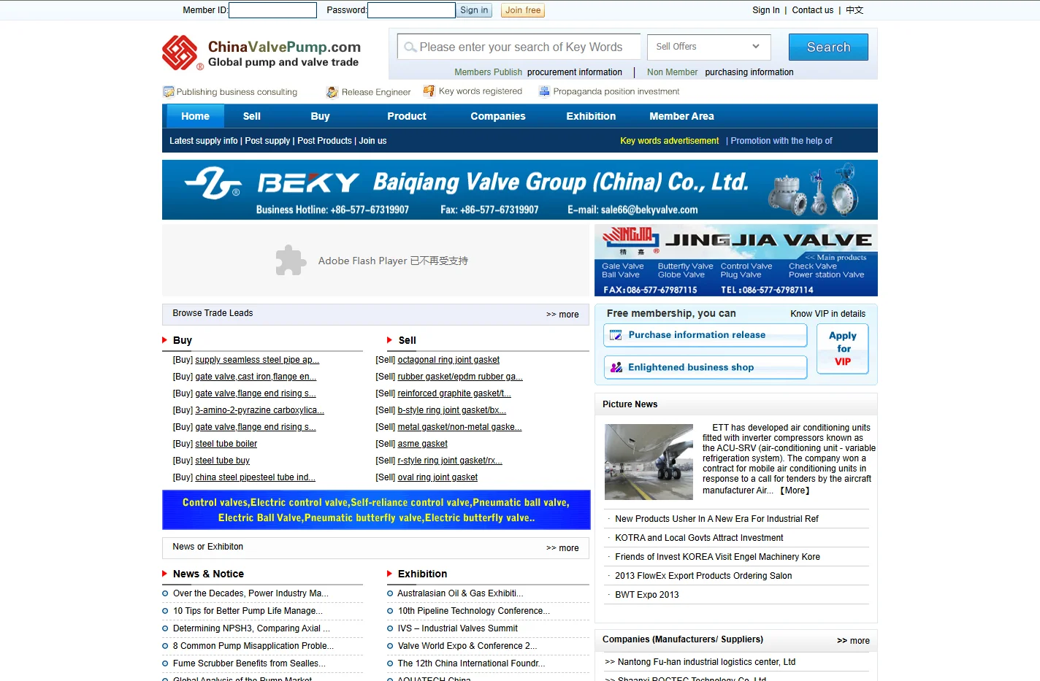The height and width of the screenshot is (681, 1040).
Task: Open the Exhibition navigation tab
Action: [x=591, y=116]
